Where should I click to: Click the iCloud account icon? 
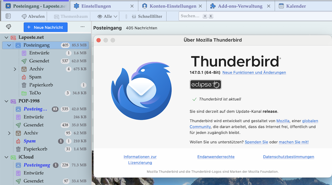click(13, 157)
